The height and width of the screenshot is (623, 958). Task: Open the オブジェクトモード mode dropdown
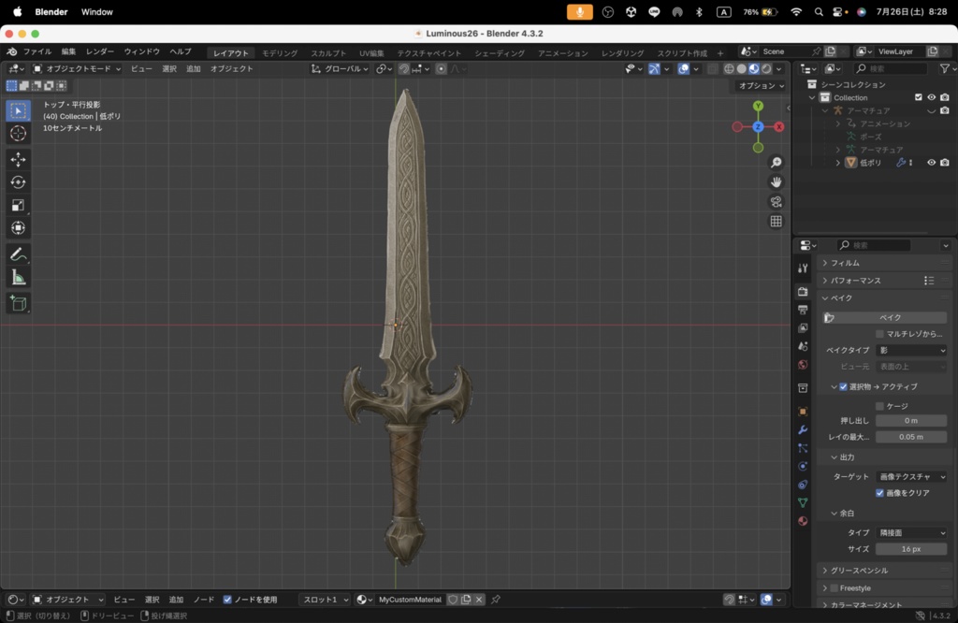click(x=77, y=69)
